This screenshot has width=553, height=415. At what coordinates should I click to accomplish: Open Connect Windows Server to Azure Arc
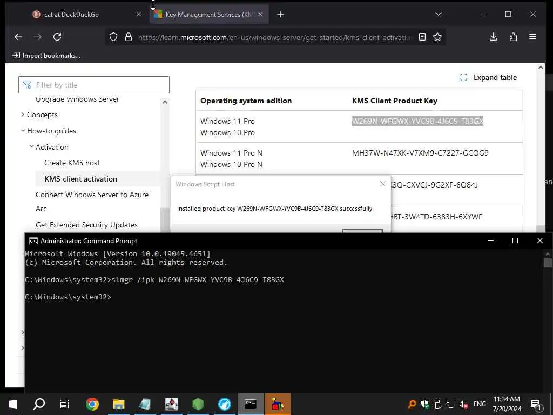pyautogui.click(x=92, y=202)
